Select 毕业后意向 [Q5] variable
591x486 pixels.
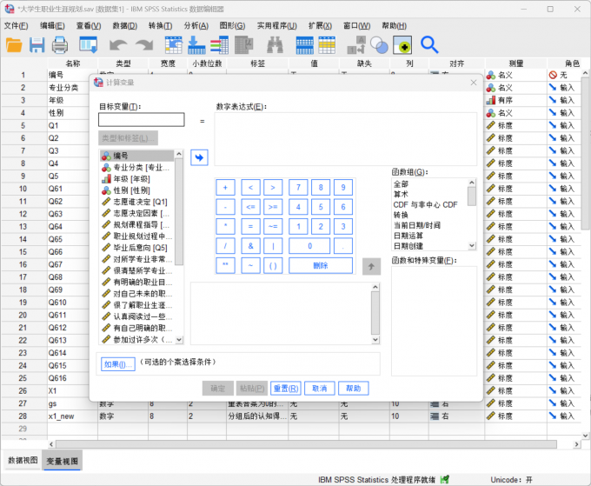pos(136,248)
